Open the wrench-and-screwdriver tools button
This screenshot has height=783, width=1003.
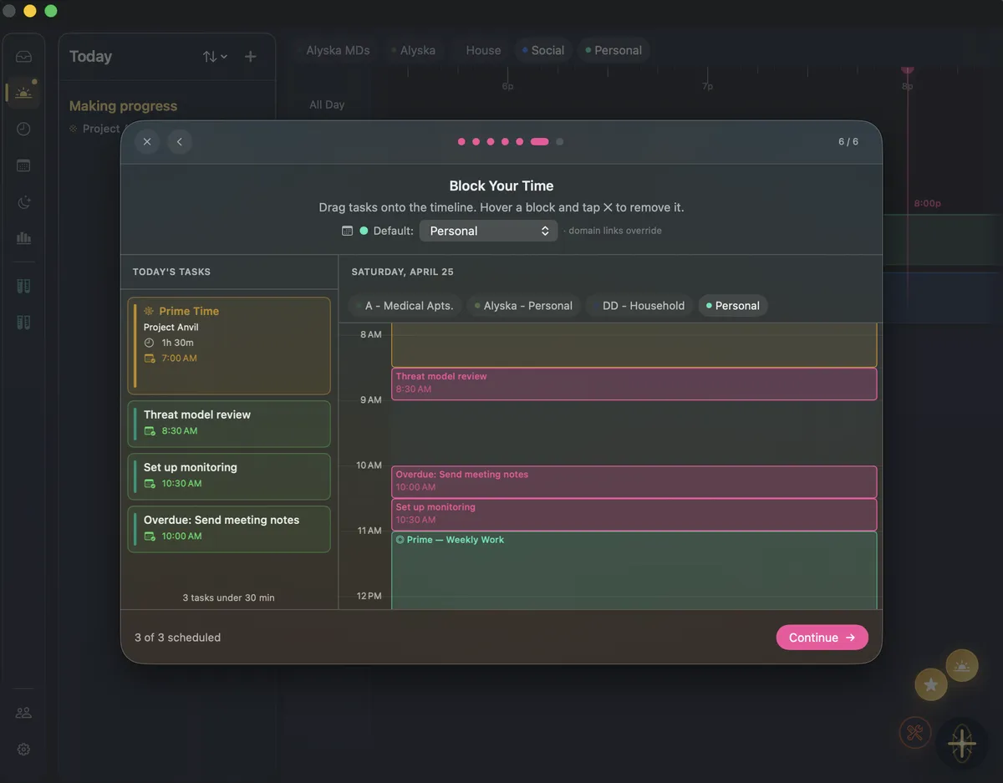914,732
